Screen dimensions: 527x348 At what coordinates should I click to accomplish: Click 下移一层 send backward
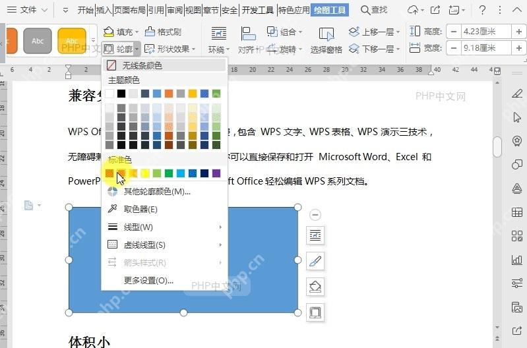[x=374, y=49]
